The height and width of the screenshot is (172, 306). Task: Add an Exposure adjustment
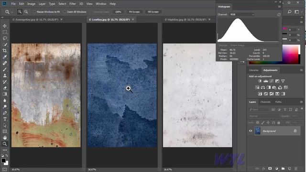point(277,81)
